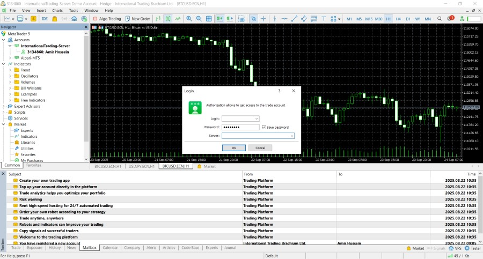Click the zoom out magnifier icon
Viewport: 483px width, 259px height.
pos(199,19)
